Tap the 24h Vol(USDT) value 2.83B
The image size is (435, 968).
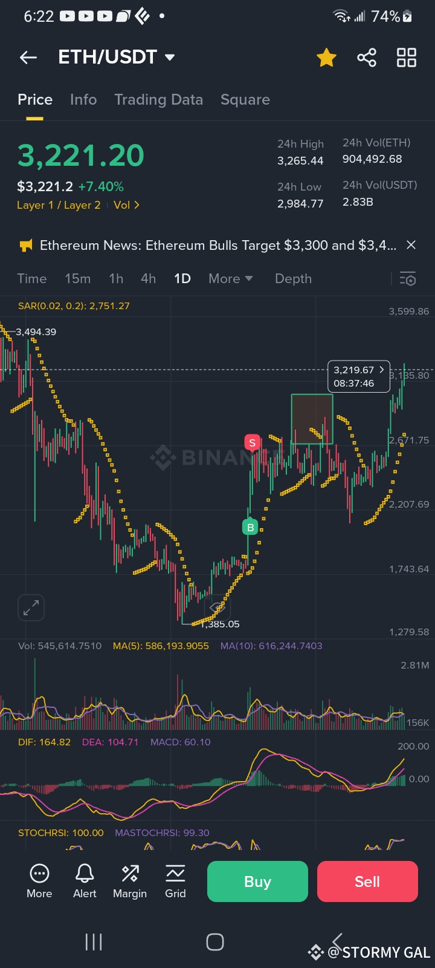tap(358, 202)
